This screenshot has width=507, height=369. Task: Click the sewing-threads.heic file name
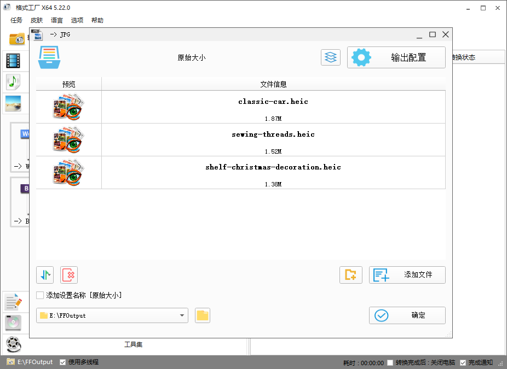(273, 134)
